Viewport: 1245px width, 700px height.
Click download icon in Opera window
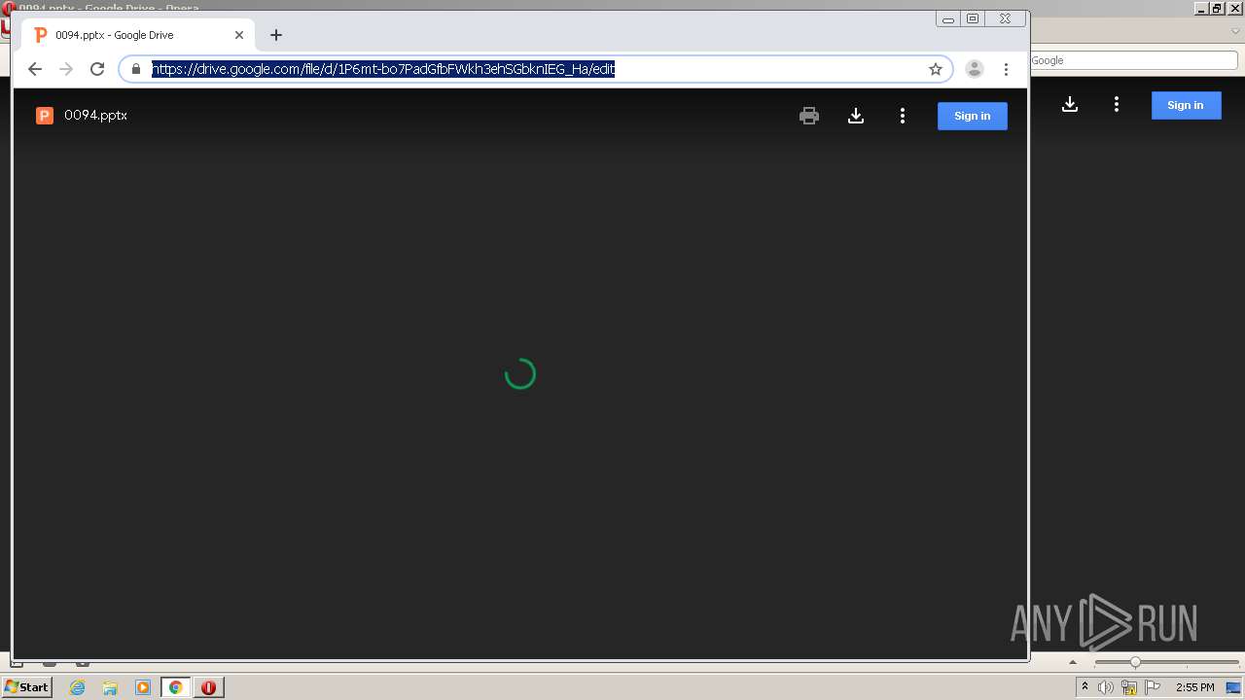1070,104
